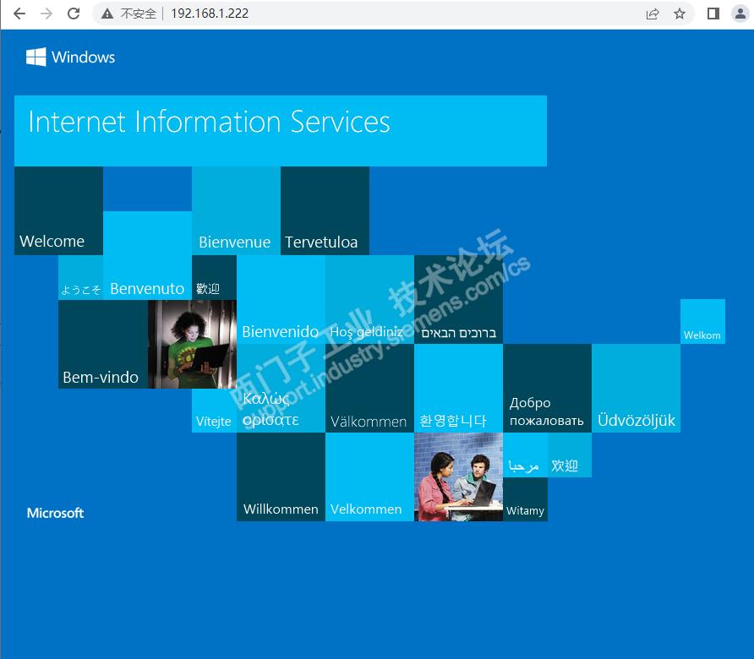Image resolution: width=754 pixels, height=659 pixels.
Task: Bookmark this page with the star icon
Action: 679,14
